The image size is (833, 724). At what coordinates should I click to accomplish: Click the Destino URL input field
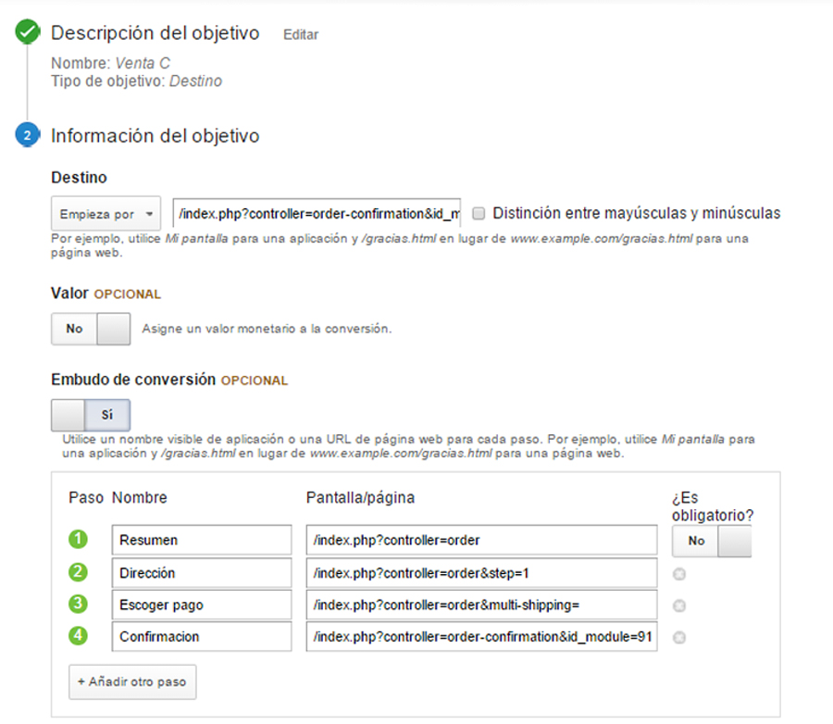click(317, 214)
